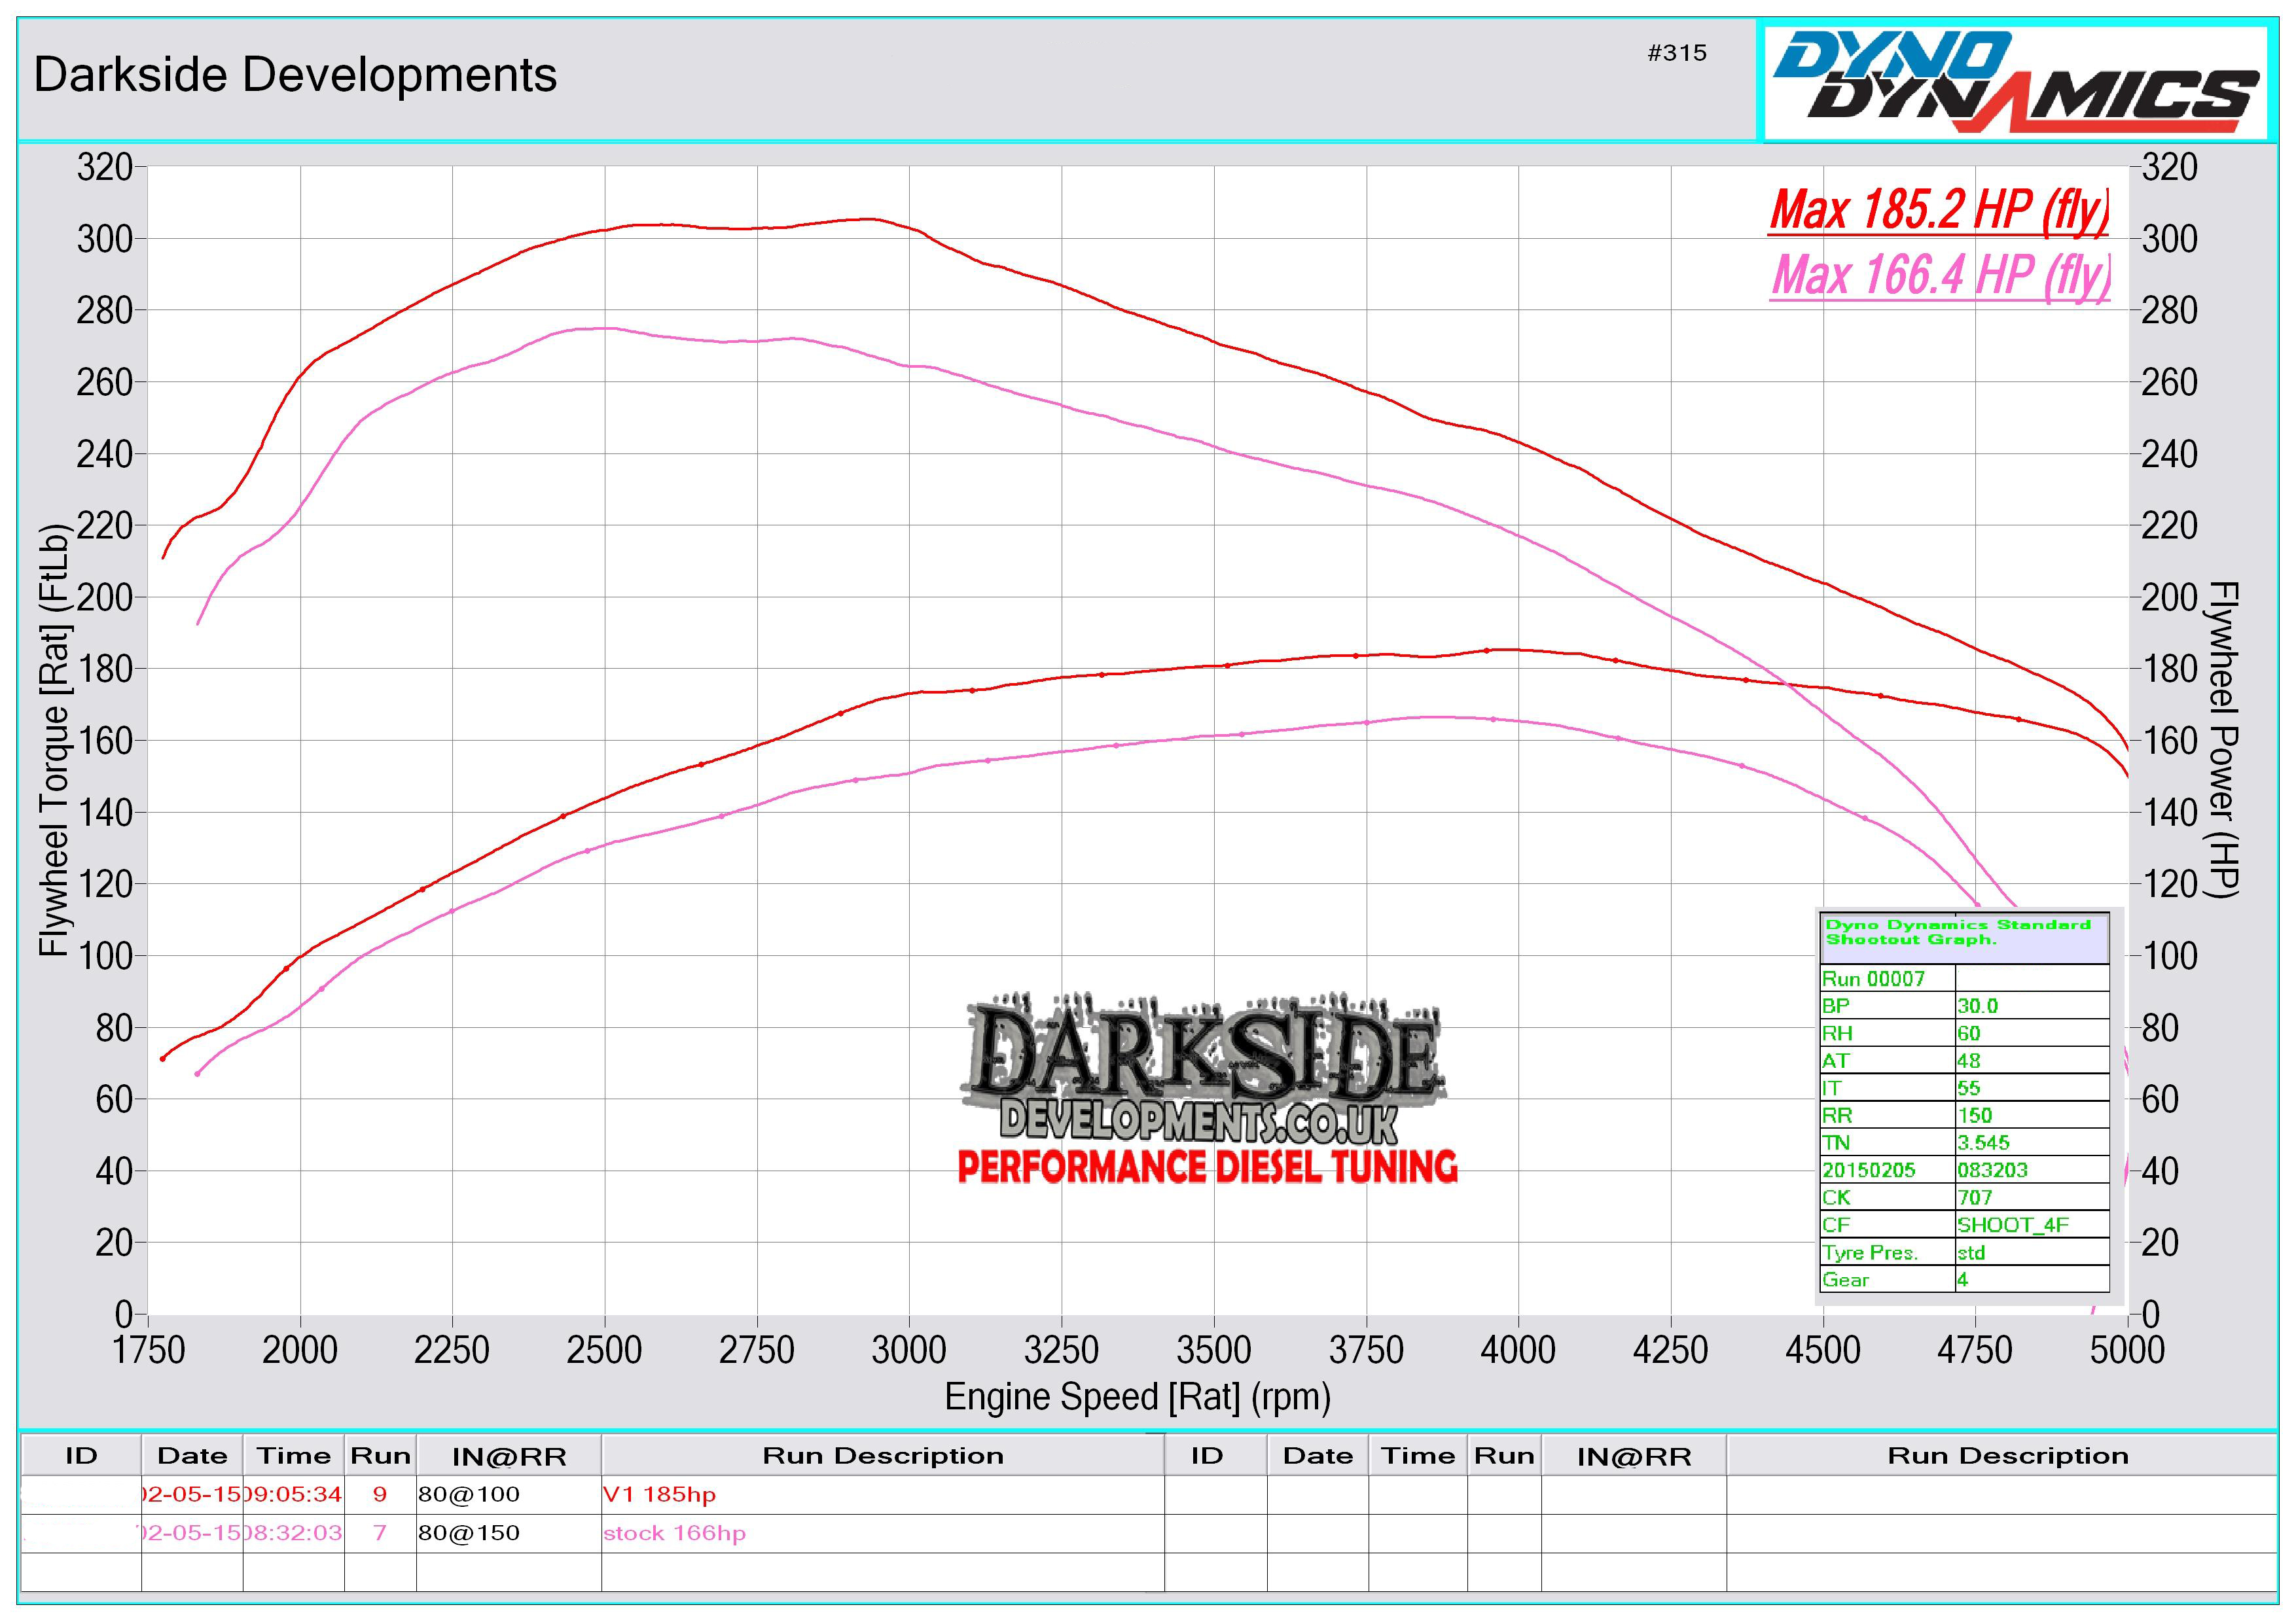2296x1622 pixels.
Task: Click the 80@150 cell in stock row
Action: pyautogui.click(x=469, y=1533)
